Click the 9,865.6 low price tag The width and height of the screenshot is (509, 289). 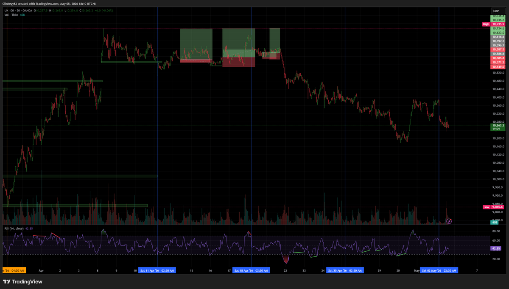click(x=498, y=207)
